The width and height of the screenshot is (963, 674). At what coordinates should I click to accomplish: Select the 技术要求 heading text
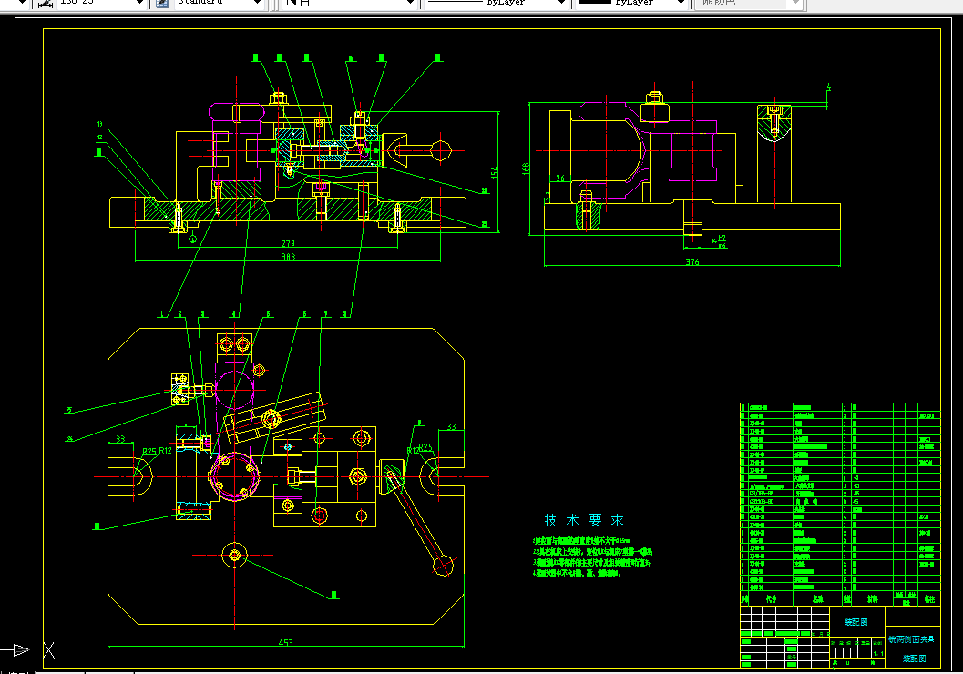[584, 520]
